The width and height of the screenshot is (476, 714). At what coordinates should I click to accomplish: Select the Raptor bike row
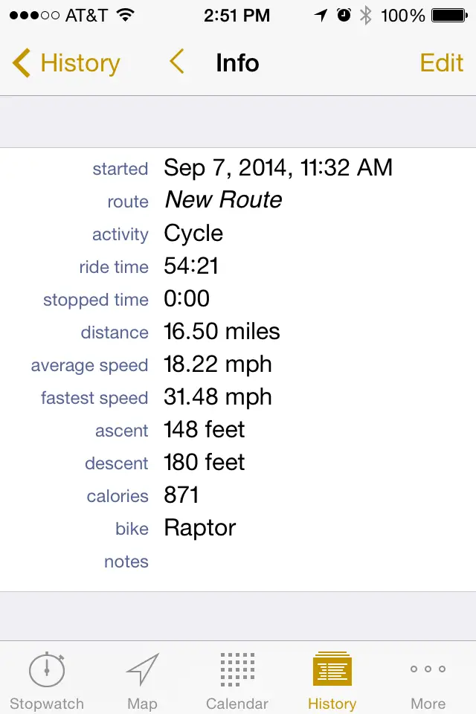[238, 528]
